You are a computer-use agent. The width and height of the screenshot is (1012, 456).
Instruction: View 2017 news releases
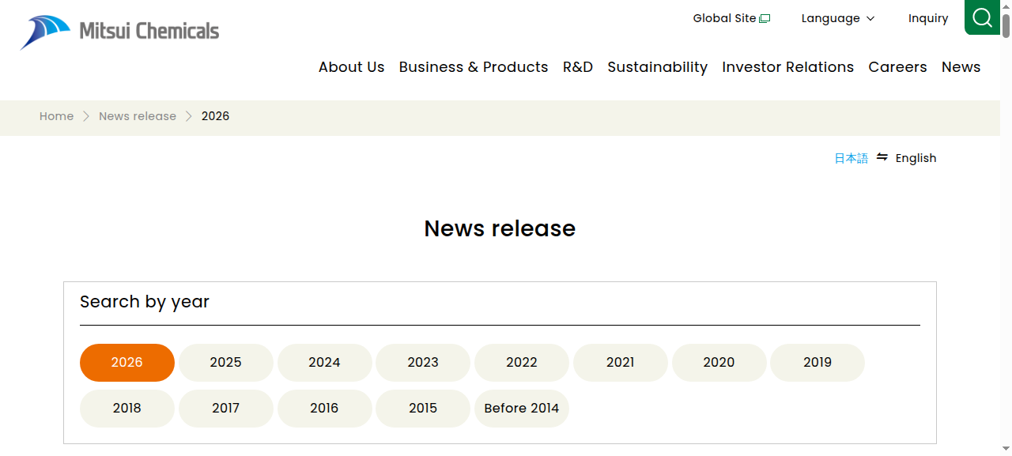coord(226,409)
